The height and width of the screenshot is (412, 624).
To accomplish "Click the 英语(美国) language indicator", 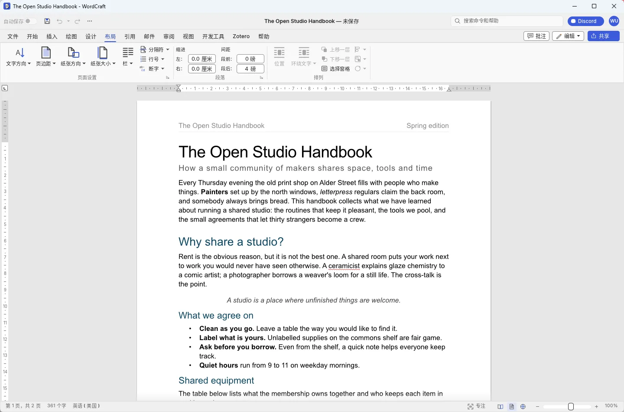I will (x=86, y=406).
